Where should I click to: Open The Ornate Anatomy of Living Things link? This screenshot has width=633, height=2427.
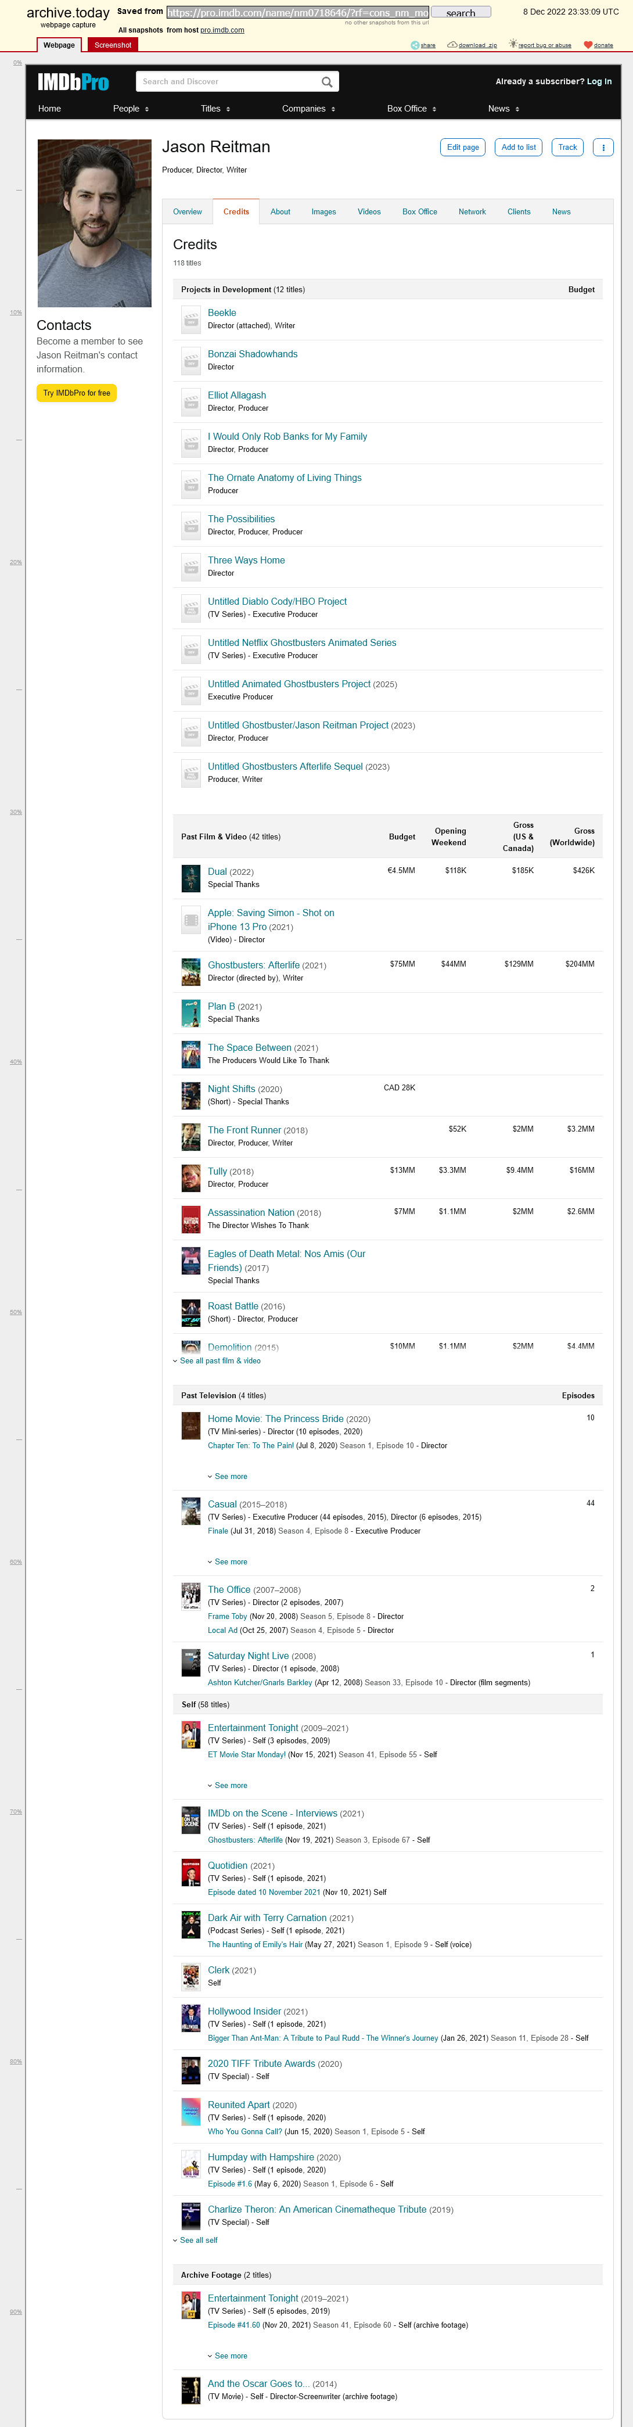point(285,477)
